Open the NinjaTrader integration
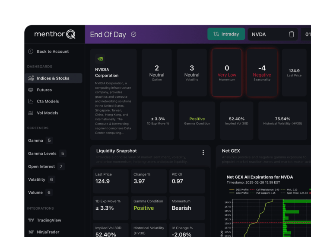Screen dimensions: 311x237 pyautogui.click(x=48, y=232)
